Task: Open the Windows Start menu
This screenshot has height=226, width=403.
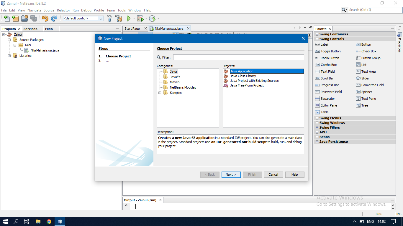Action: tap(5, 222)
